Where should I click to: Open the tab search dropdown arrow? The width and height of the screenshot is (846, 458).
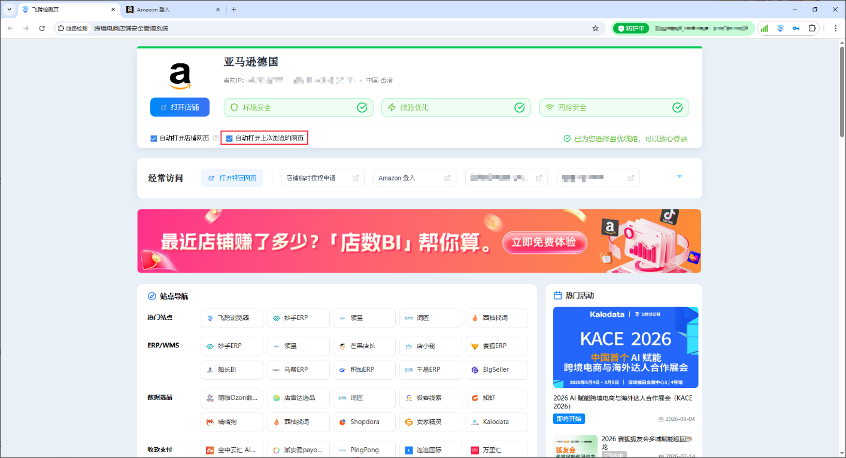tap(9, 10)
